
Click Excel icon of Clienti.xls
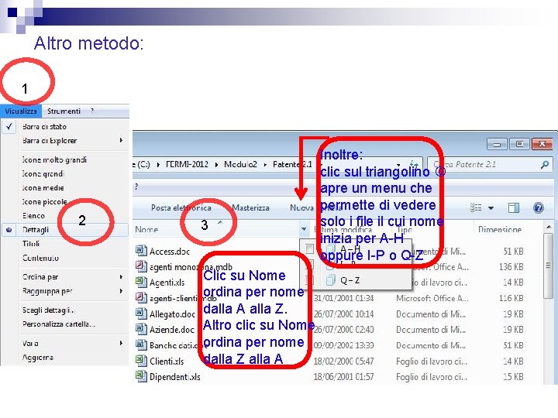pyautogui.click(x=141, y=361)
